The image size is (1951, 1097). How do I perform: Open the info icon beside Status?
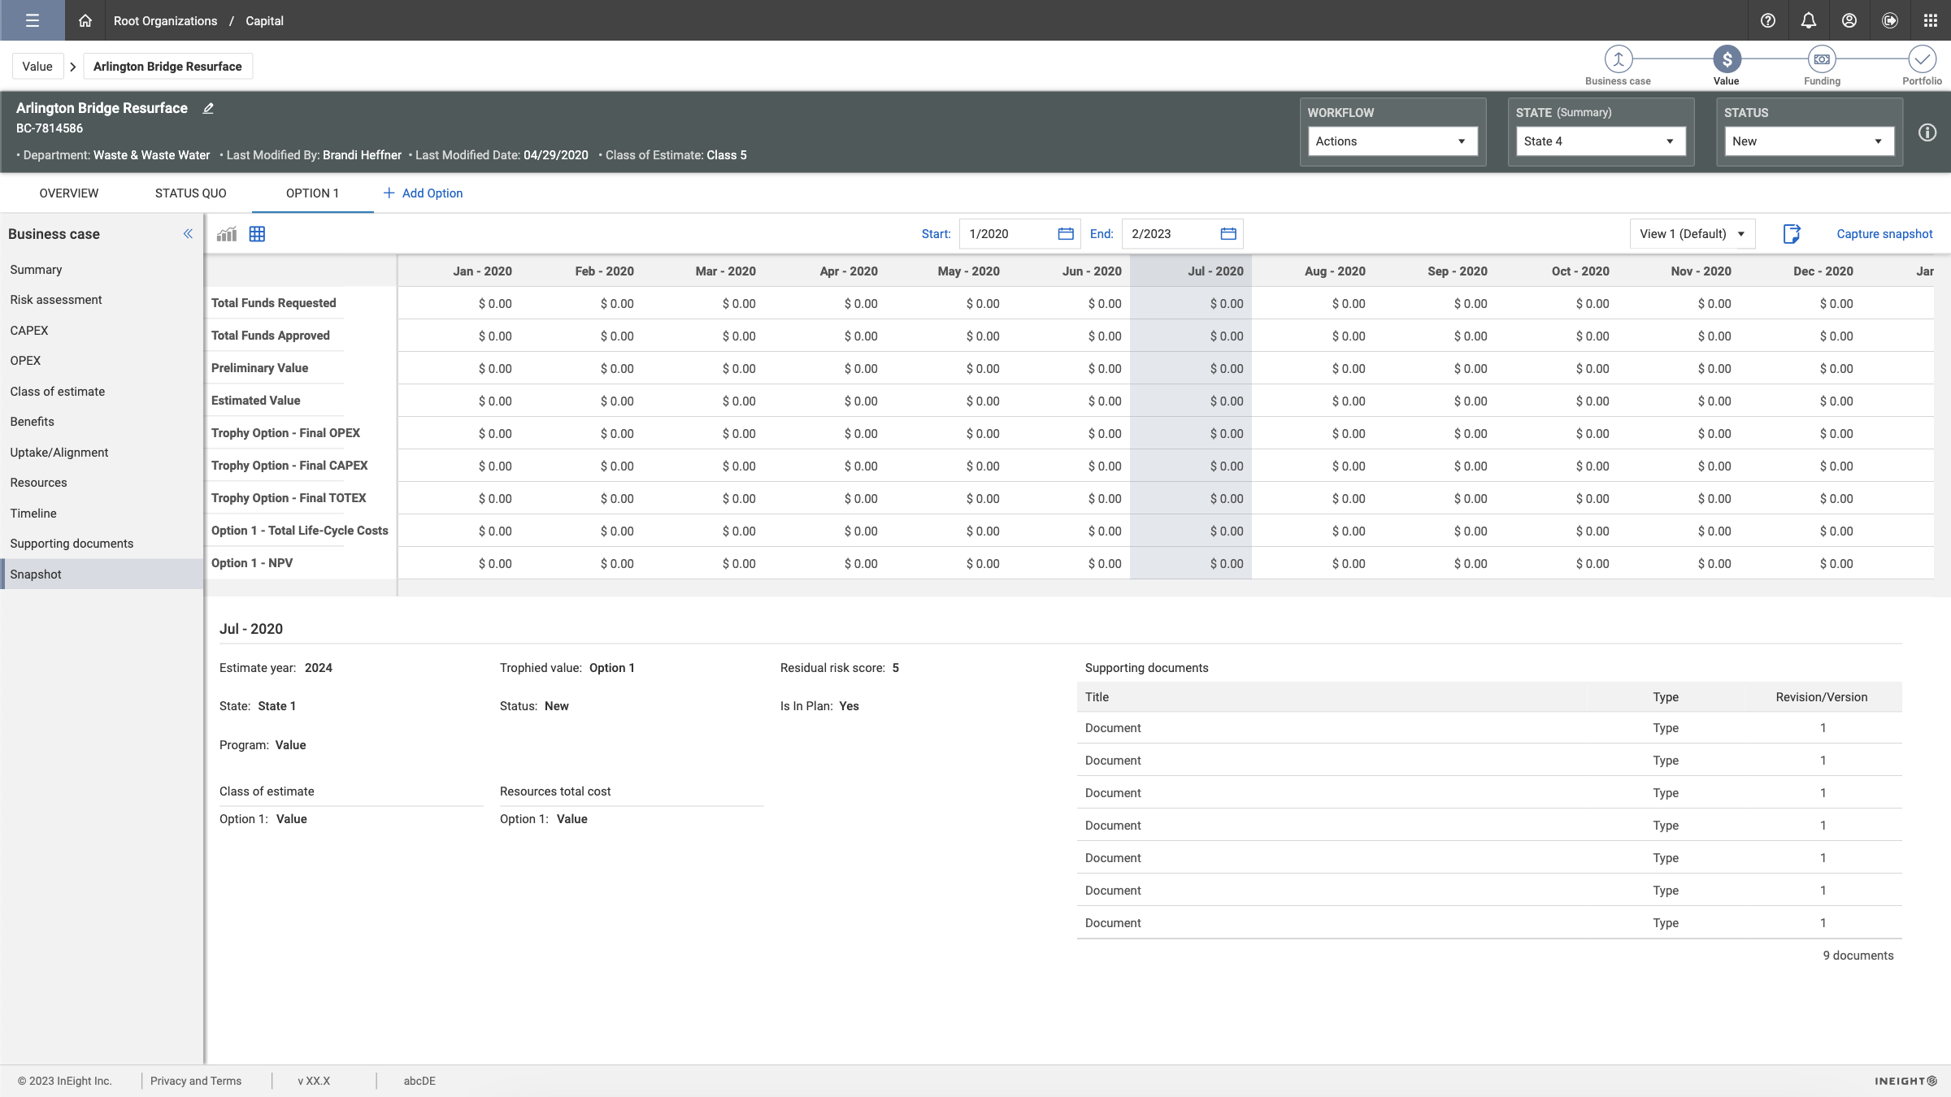[x=1927, y=132]
